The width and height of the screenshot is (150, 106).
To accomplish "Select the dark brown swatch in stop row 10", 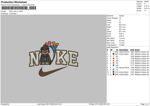I will (113, 72).
